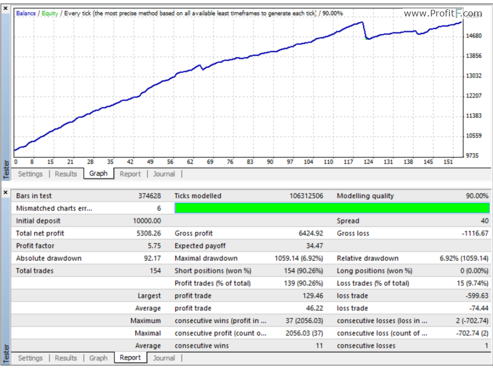Click the Spread value 40
Viewport: 493px width, 368px height.
(485, 221)
